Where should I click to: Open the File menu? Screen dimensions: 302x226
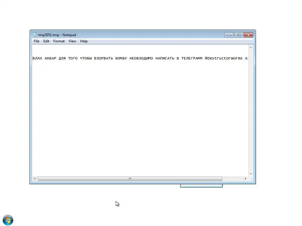36,41
